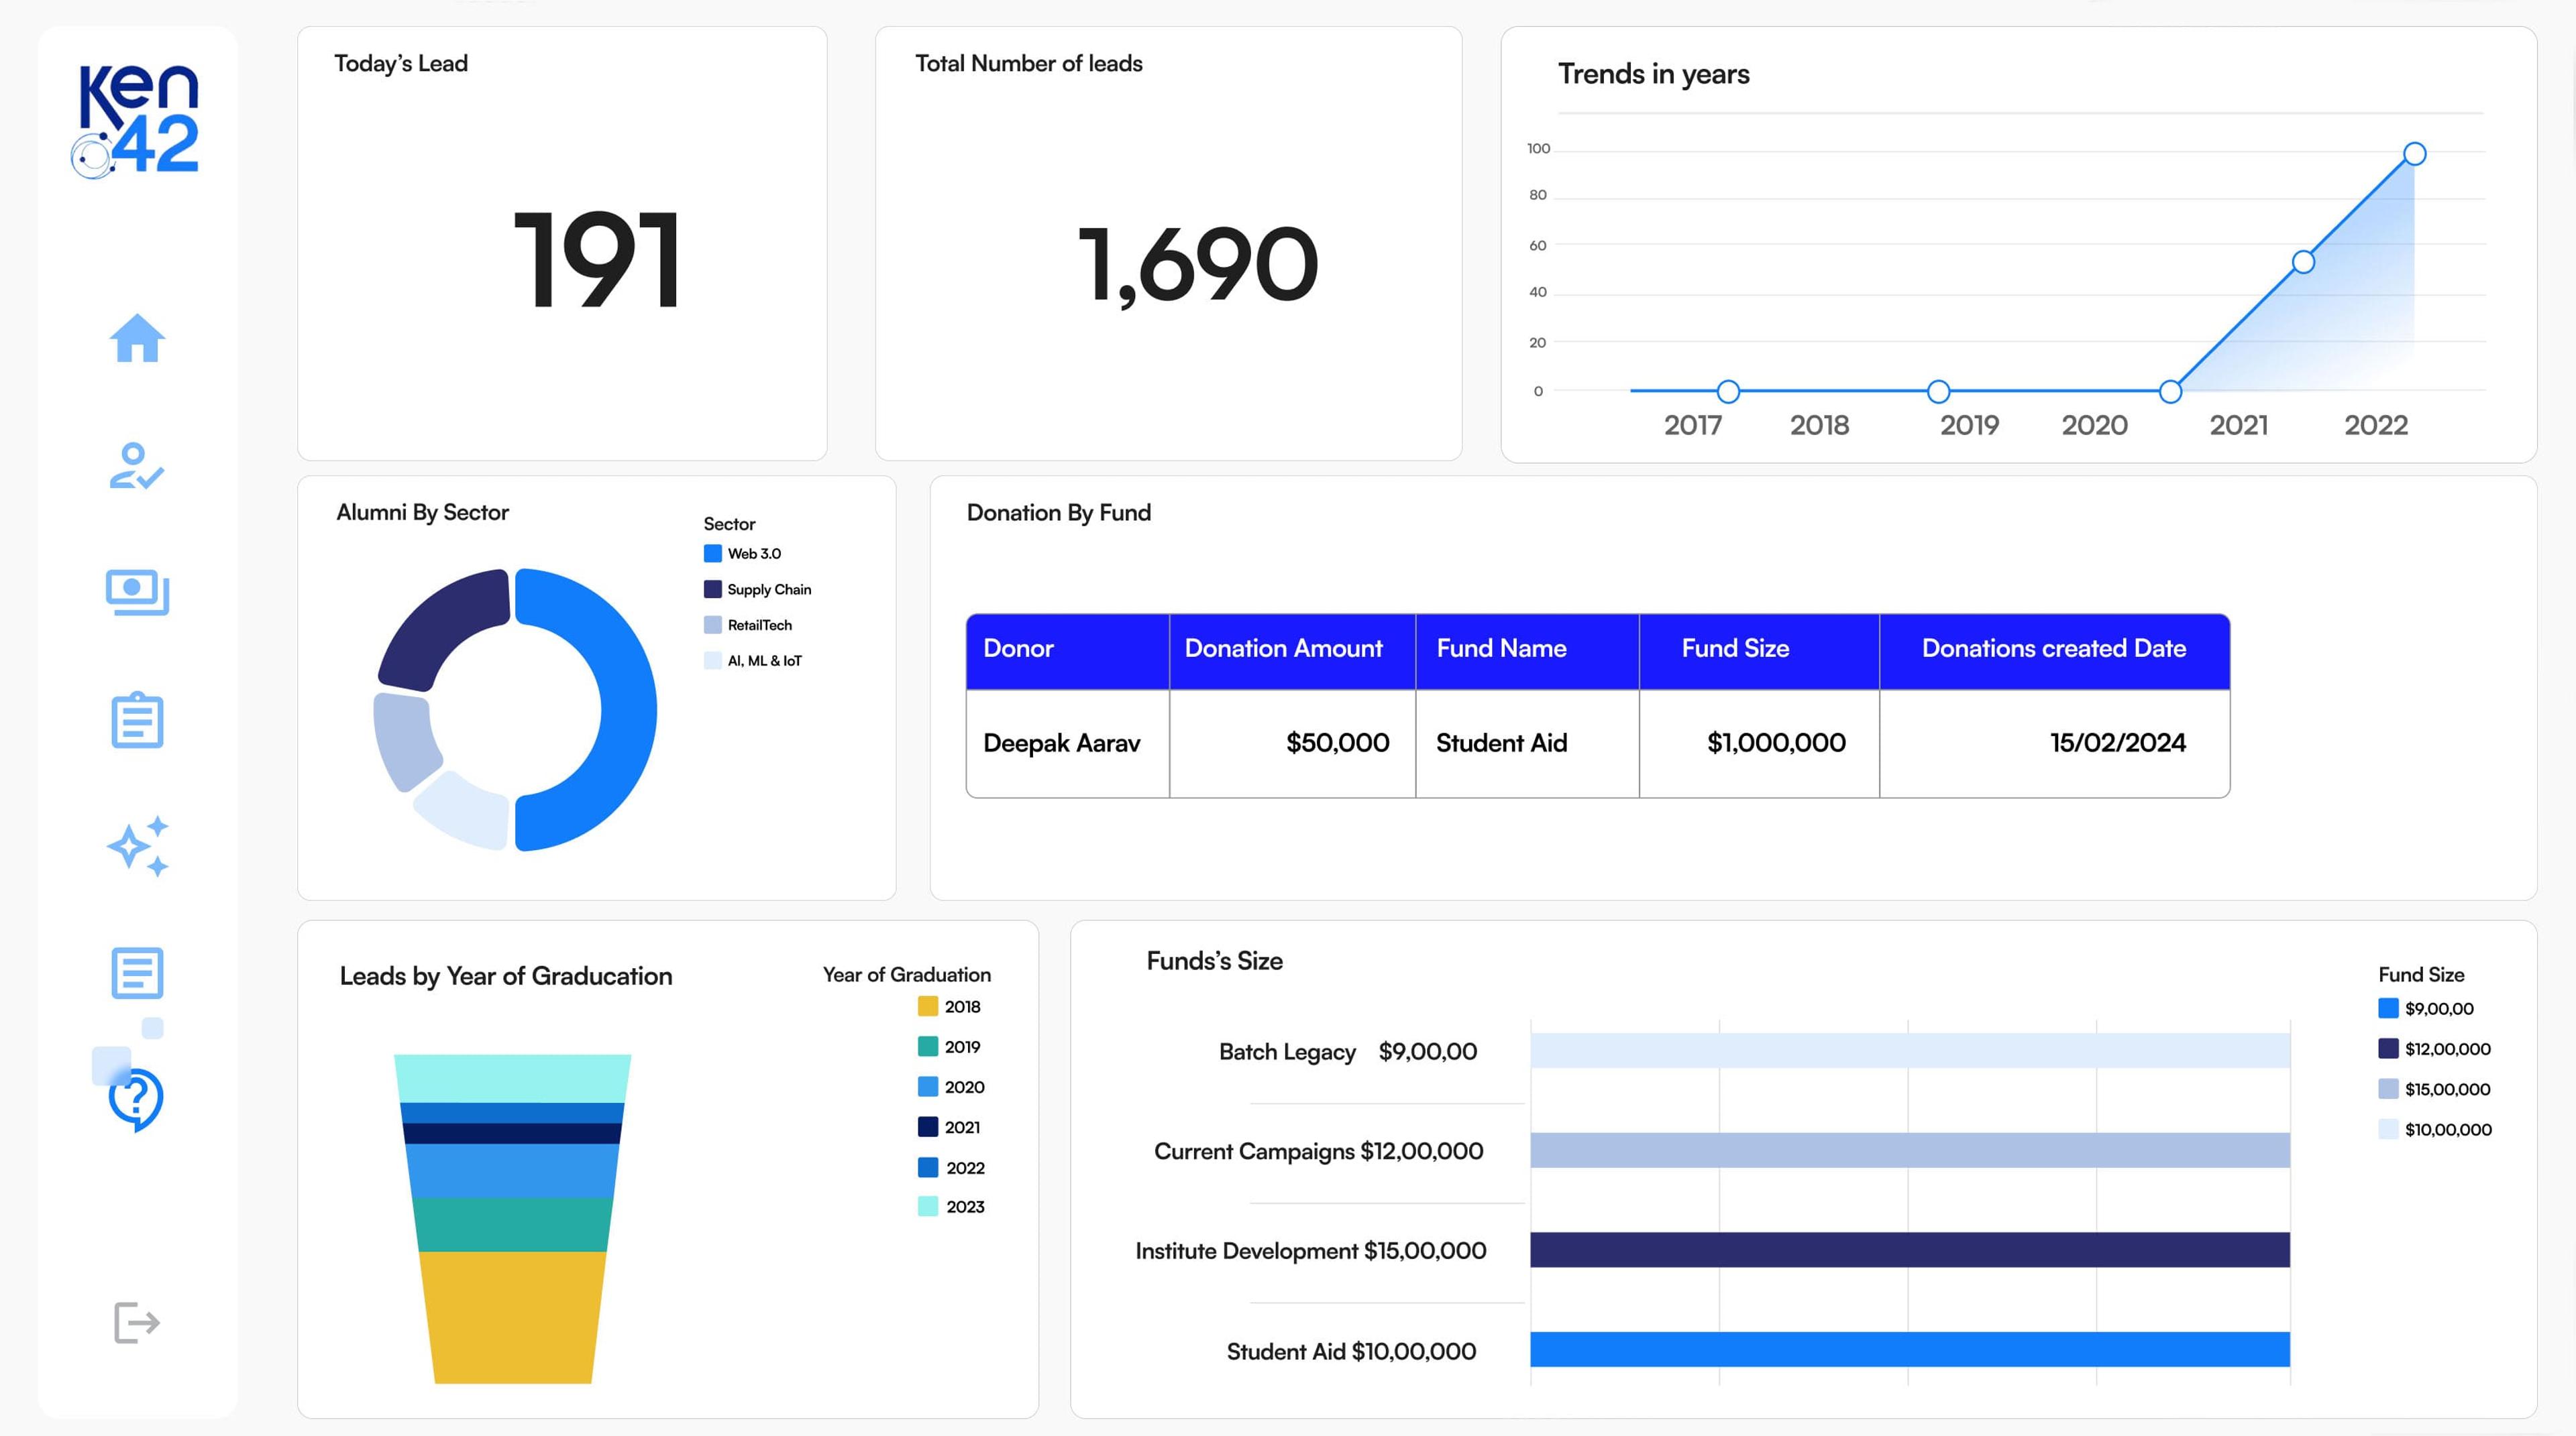Select the teal 2019 funnel segment
This screenshot has width=2576, height=1436.
(513, 1224)
